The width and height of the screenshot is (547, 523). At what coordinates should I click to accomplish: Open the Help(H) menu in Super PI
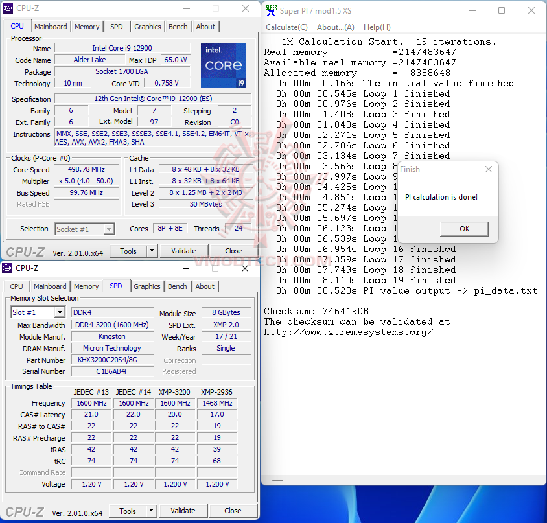click(x=377, y=27)
